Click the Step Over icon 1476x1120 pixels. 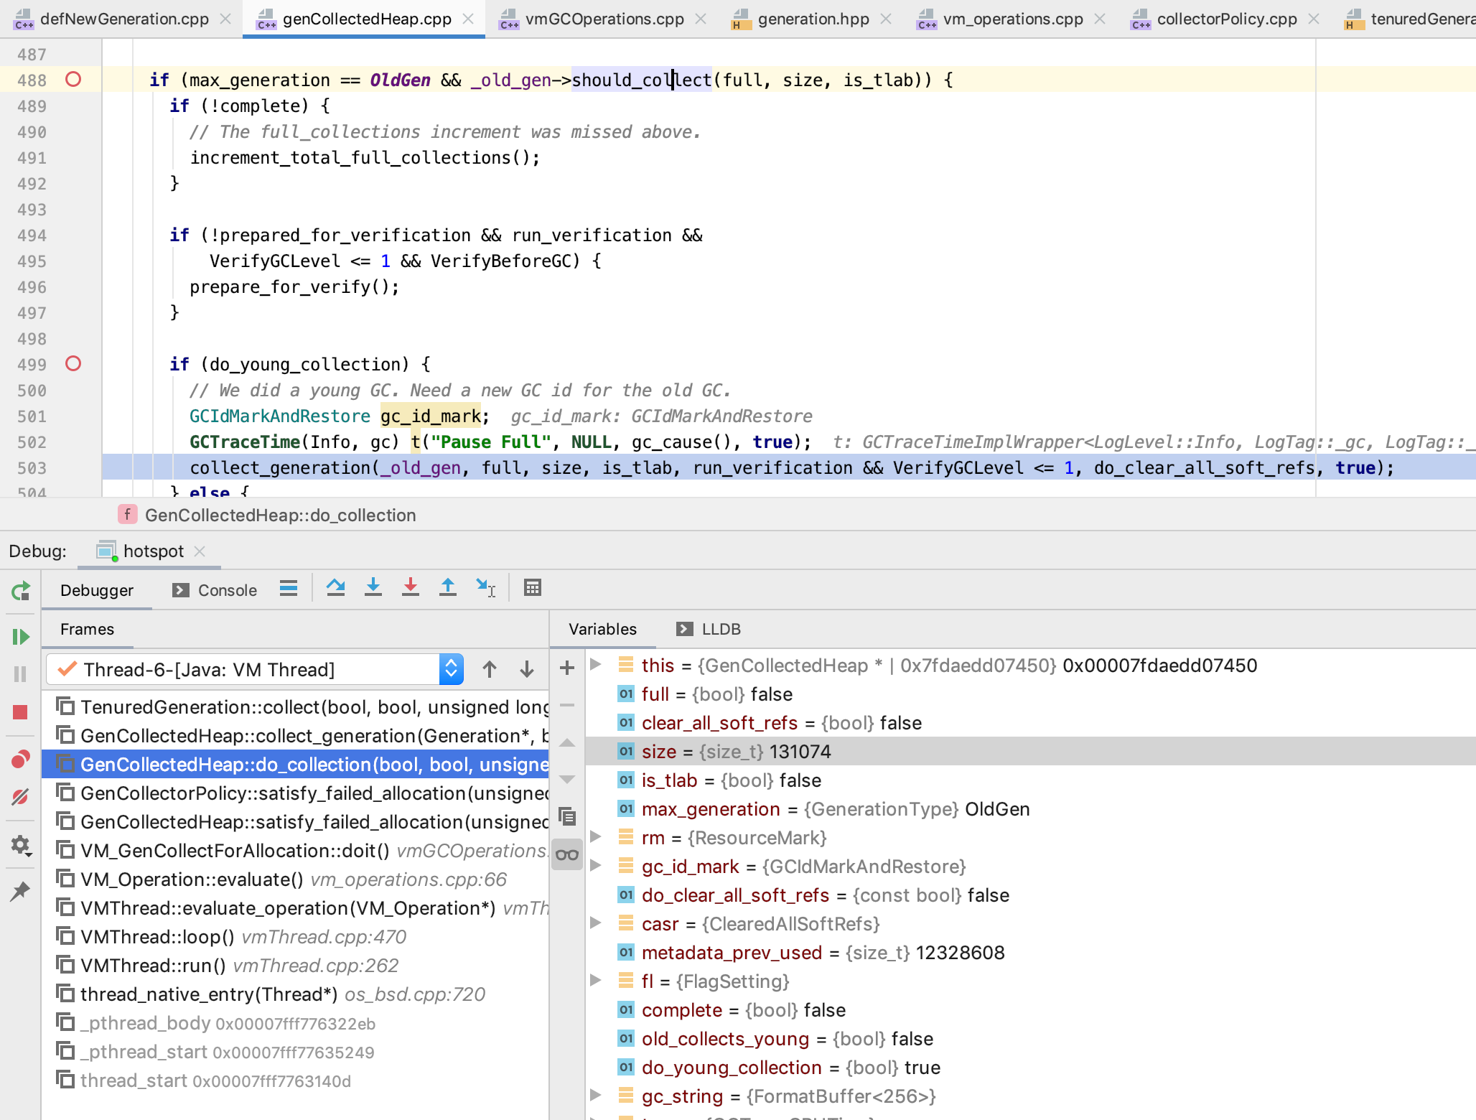(335, 588)
